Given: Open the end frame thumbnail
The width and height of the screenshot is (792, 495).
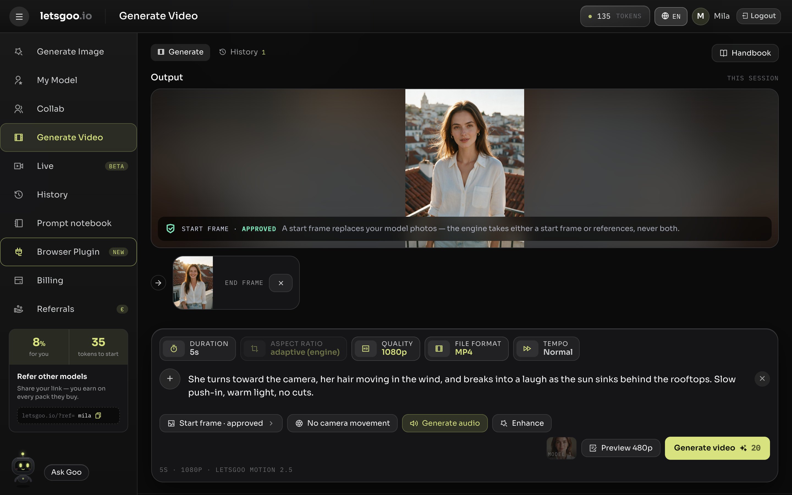Looking at the screenshot, I should (x=193, y=283).
